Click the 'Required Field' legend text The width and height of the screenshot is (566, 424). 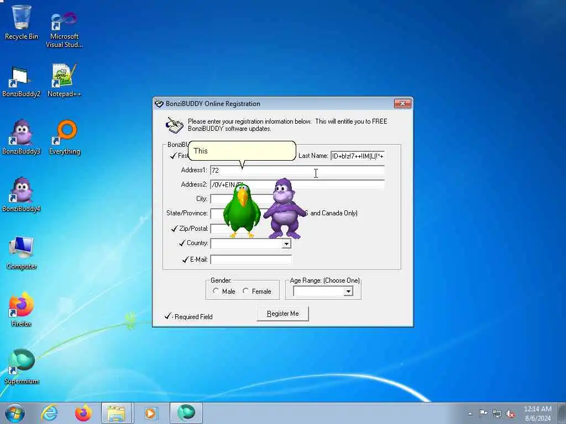(x=193, y=317)
